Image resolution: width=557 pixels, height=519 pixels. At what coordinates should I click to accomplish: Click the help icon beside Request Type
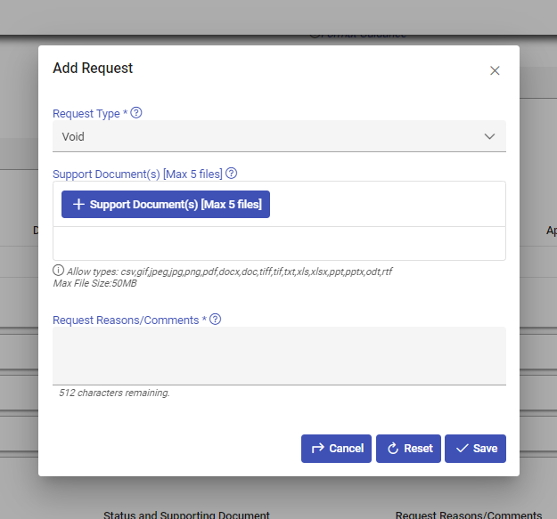click(x=136, y=113)
